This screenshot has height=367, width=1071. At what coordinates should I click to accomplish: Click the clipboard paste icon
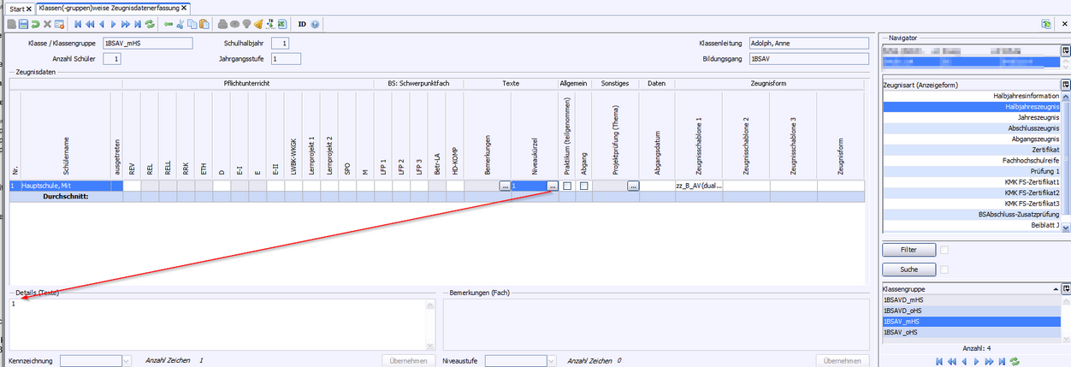(x=204, y=24)
